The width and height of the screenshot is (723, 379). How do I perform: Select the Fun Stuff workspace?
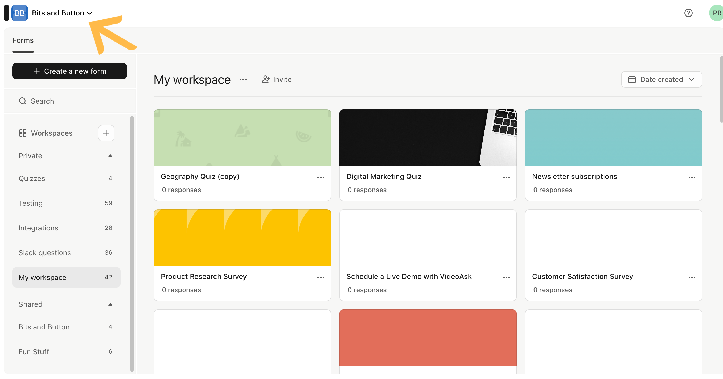[67, 351]
